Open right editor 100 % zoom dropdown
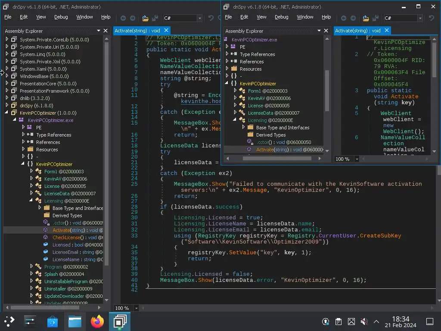 pyautogui.click(x=357, y=159)
